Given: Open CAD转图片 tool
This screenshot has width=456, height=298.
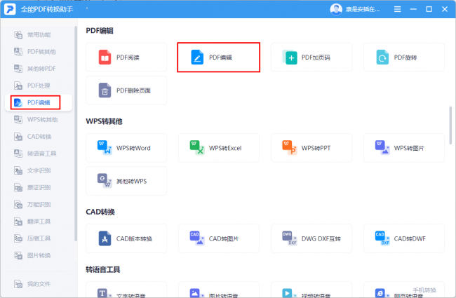Looking at the screenshot, I should pyautogui.click(x=219, y=238).
